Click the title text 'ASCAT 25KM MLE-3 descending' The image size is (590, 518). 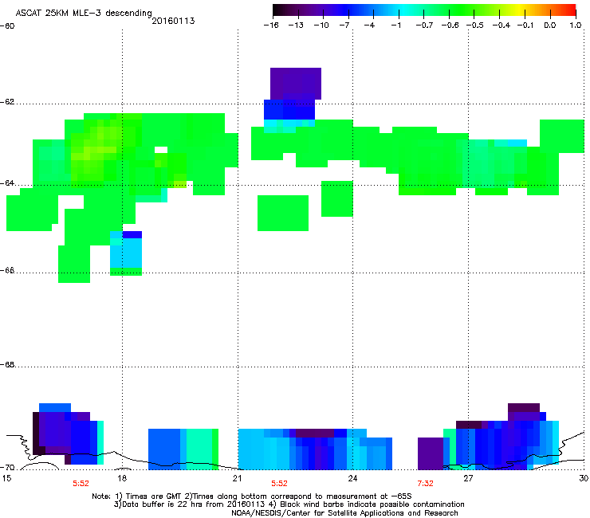tap(84, 13)
